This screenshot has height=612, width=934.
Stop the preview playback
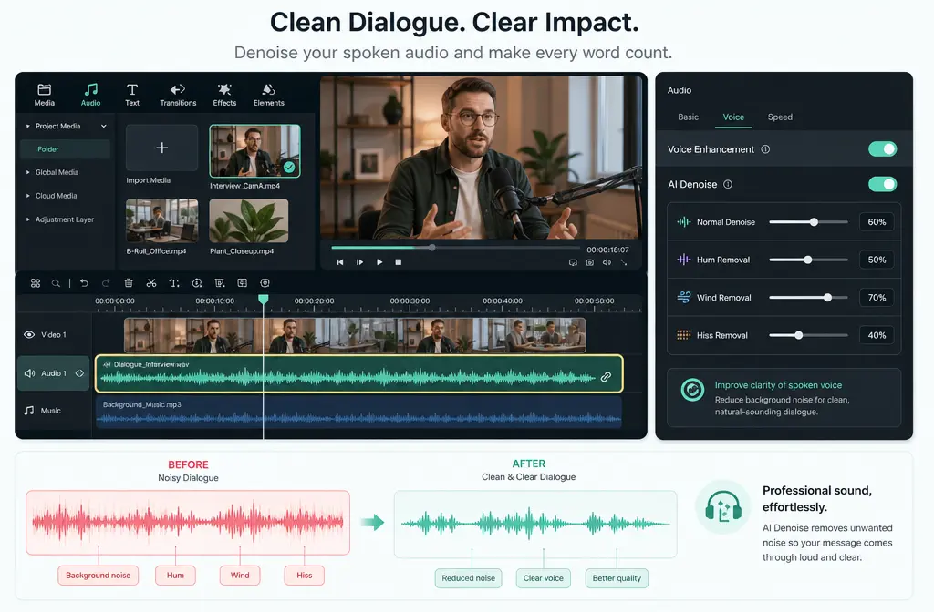pos(399,262)
